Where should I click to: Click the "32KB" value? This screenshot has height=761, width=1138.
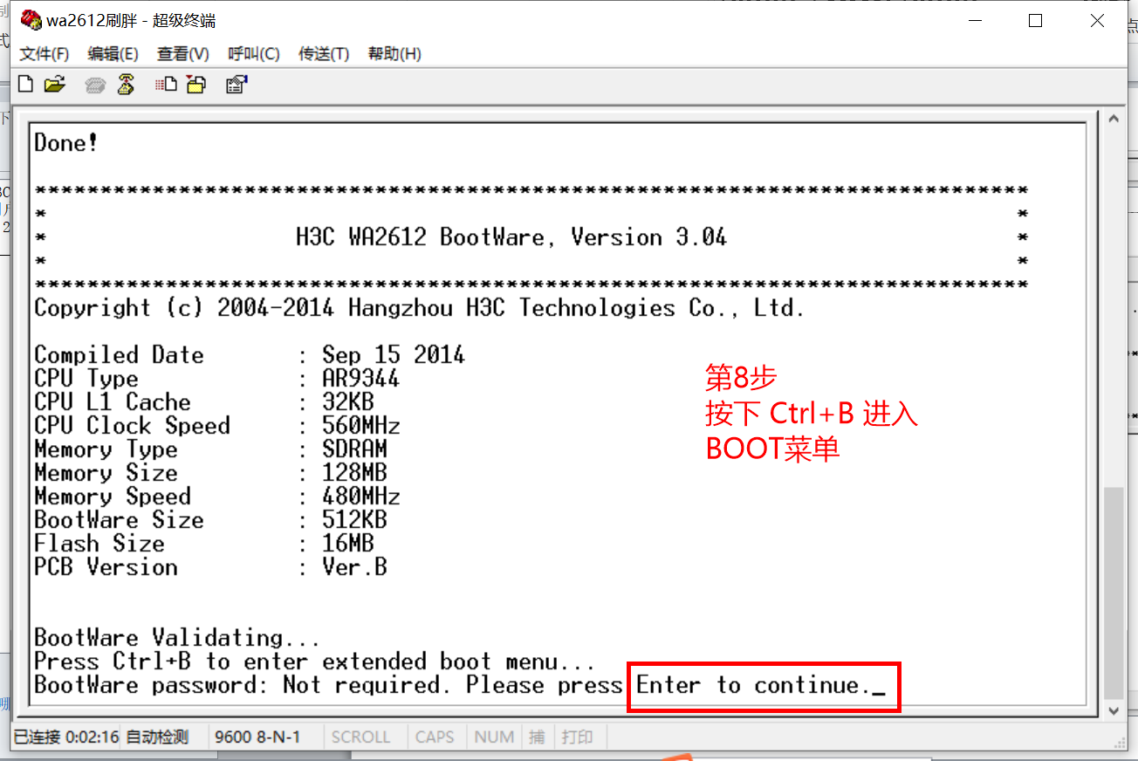tap(347, 402)
